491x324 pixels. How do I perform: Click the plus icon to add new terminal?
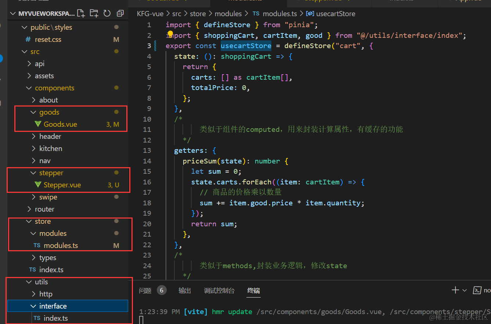[x=455, y=290]
